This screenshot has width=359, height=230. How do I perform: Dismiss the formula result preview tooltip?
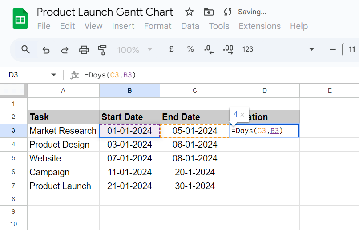point(242,114)
